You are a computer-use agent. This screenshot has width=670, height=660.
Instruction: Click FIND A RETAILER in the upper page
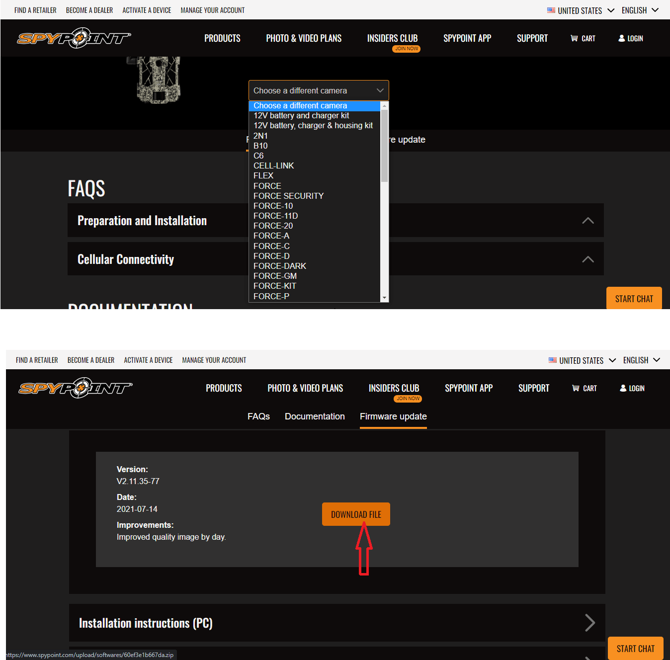tap(35, 10)
